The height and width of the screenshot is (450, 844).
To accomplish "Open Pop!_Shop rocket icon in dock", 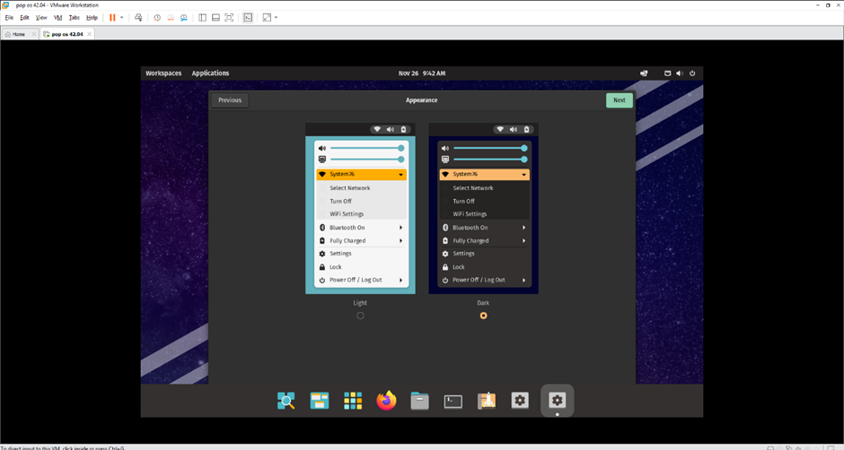I will [x=487, y=401].
